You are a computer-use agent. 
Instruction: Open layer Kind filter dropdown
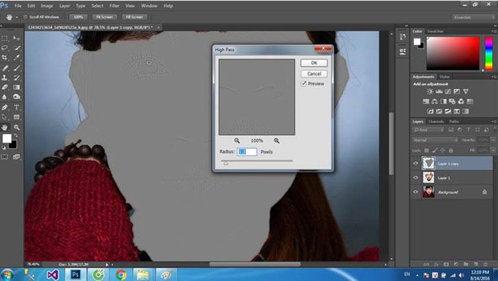tap(428, 130)
